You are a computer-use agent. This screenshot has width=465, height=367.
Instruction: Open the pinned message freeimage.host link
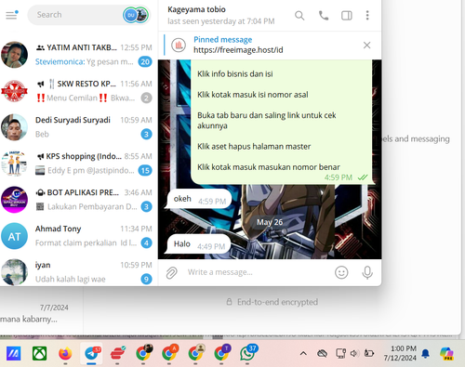coord(238,50)
